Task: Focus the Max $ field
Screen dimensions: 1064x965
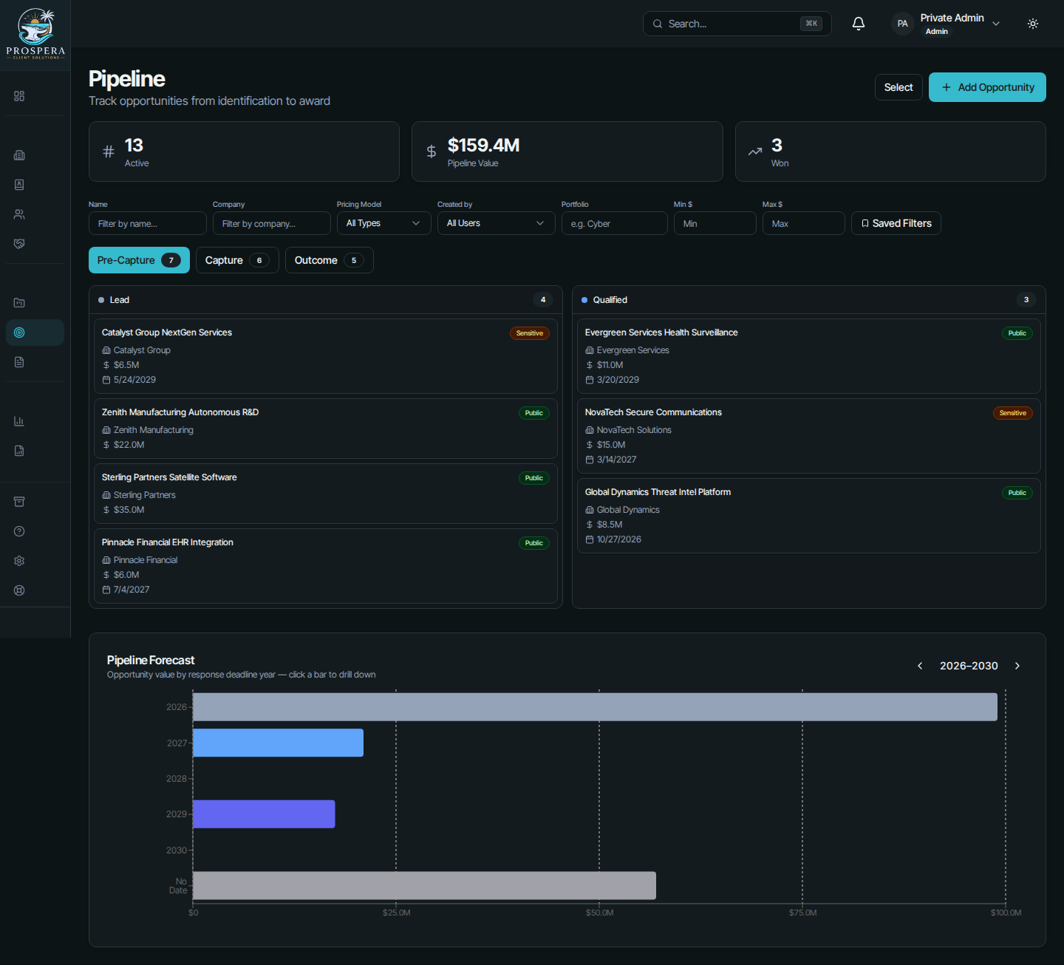Action: [804, 223]
